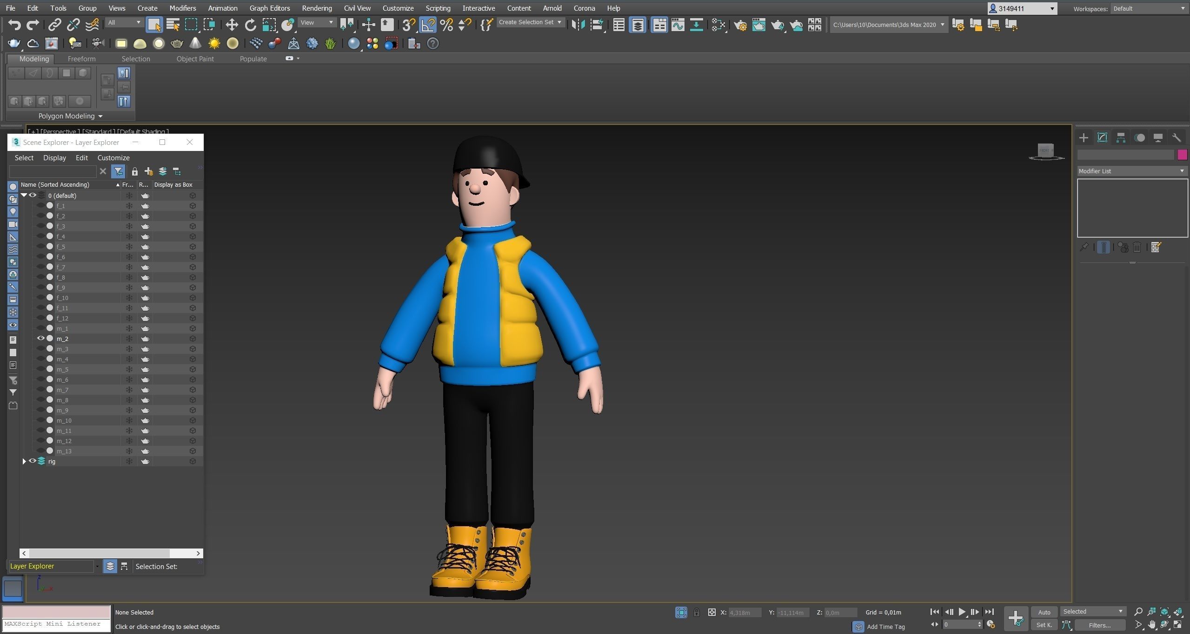Image resolution: width=1190 pixels, height=634 pixels.
Task: Open the reference coordinate View dropdown
Action: pos(317,22)
